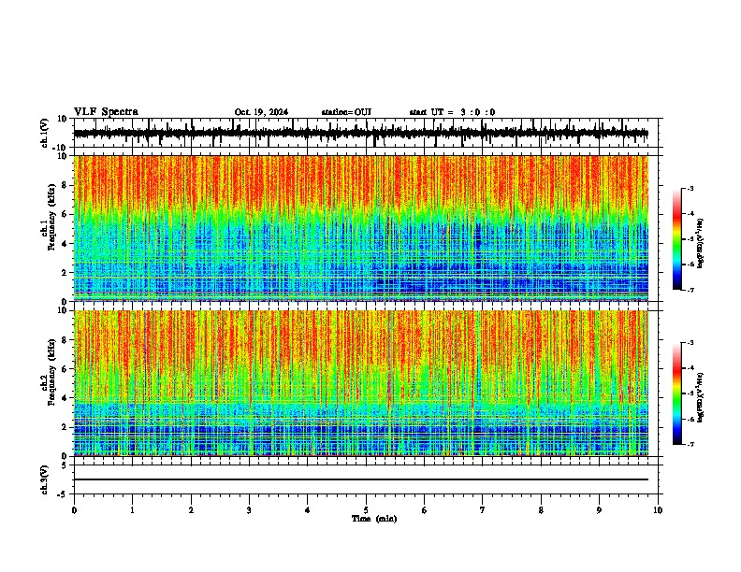Click the "-10" tick on ch.1(V) axis
This screenshot has height=572, width=741.
point(61,148)
